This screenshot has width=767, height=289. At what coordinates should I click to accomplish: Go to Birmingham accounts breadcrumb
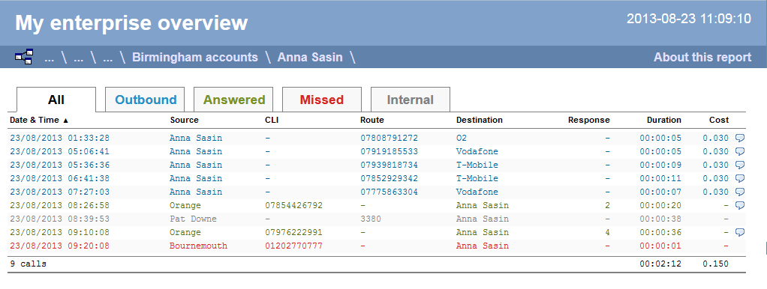pyautogui.click(x=194, y=57)
